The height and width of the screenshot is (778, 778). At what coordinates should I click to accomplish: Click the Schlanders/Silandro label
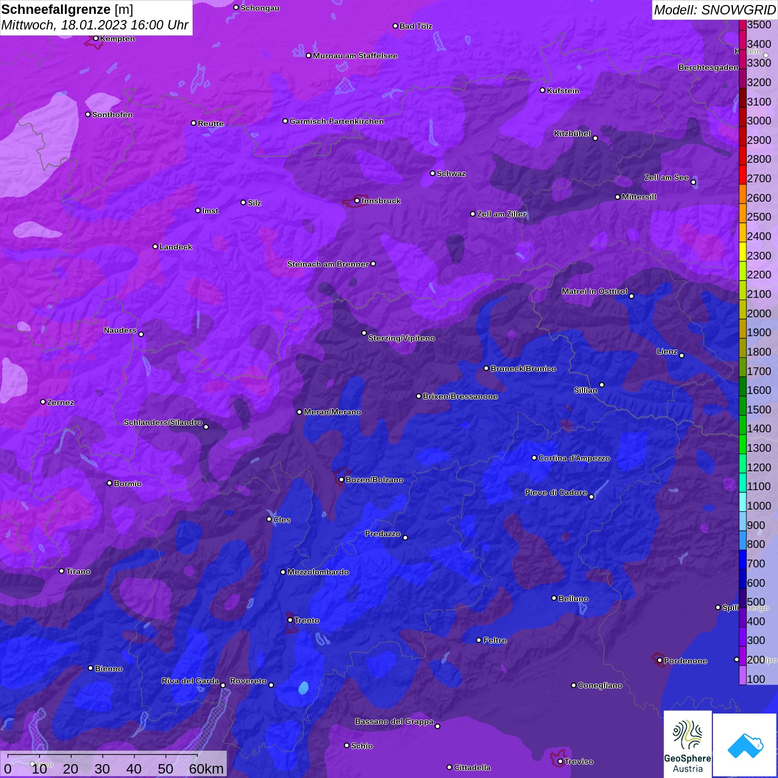(x=163, y=422)
